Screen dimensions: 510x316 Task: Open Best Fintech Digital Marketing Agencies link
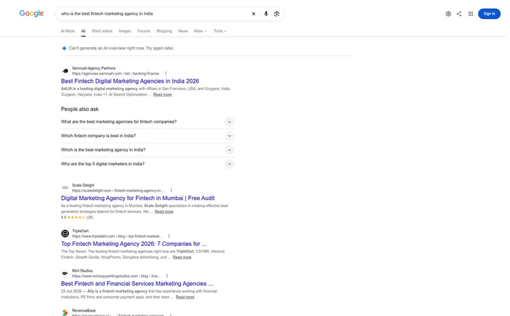[x=130, y=81]
